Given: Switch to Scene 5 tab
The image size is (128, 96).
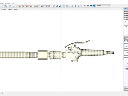Looking at the screenshot, I should click(x=16, y=10).
